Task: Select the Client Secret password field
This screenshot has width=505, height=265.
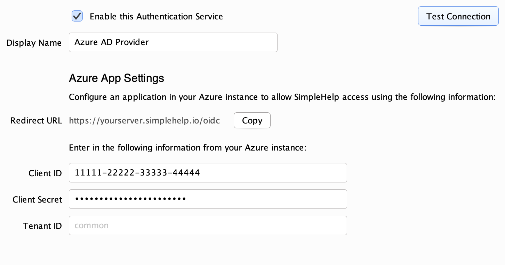Action: [x=208, y=199]
